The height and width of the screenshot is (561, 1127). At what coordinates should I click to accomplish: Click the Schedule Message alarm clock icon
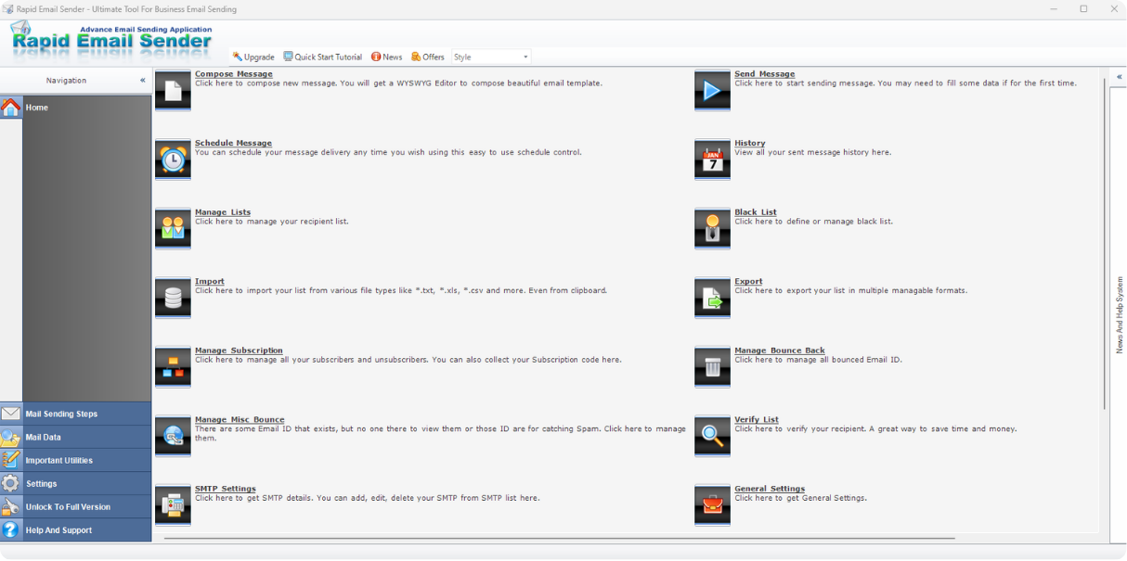pyautogui.click(x=173, y=159)
